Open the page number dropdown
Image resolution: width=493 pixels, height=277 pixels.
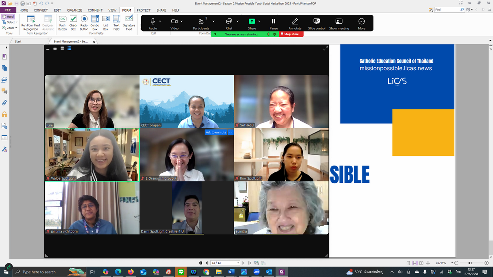tap(238, 263)
